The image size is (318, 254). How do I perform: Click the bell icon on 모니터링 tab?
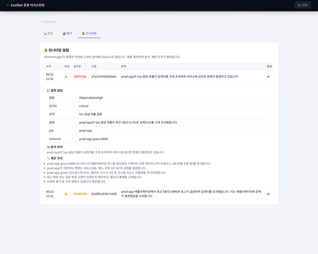pyautogui.click(x=83, y=34)
